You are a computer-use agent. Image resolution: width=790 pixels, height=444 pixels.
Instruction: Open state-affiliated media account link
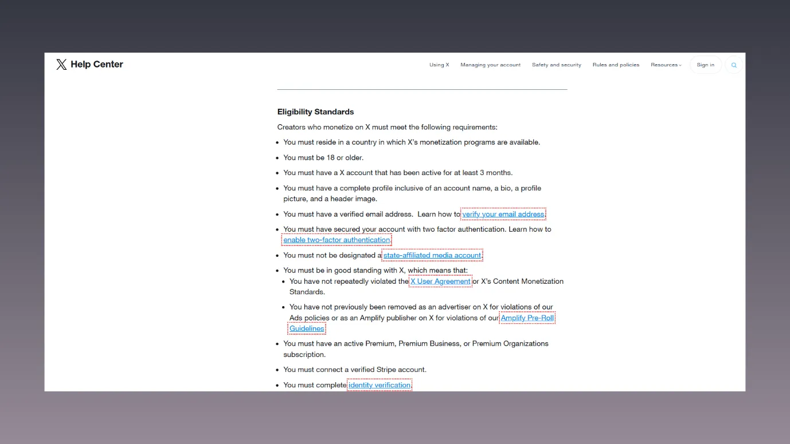pyautogui.click(x=432, y=256)
